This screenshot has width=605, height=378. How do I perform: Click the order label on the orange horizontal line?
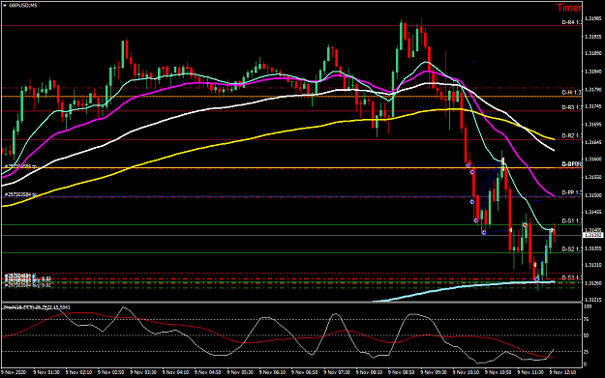[x=21, y=166]
